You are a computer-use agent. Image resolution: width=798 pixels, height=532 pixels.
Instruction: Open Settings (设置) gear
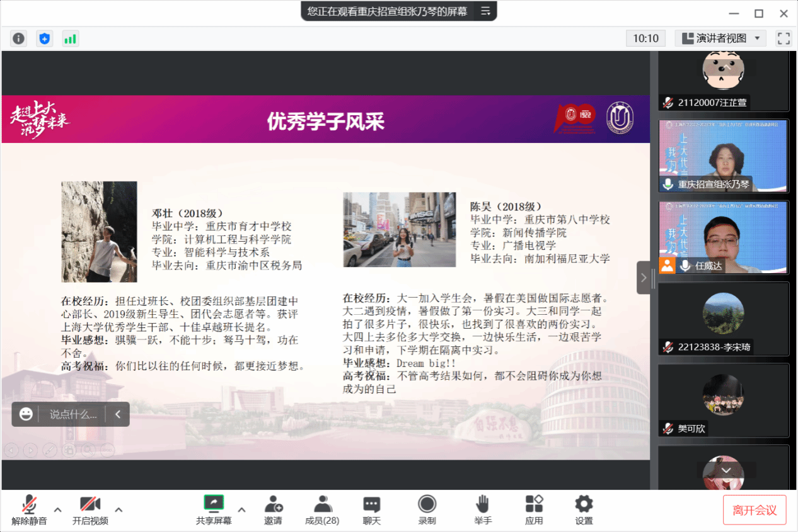click(584, 509)
